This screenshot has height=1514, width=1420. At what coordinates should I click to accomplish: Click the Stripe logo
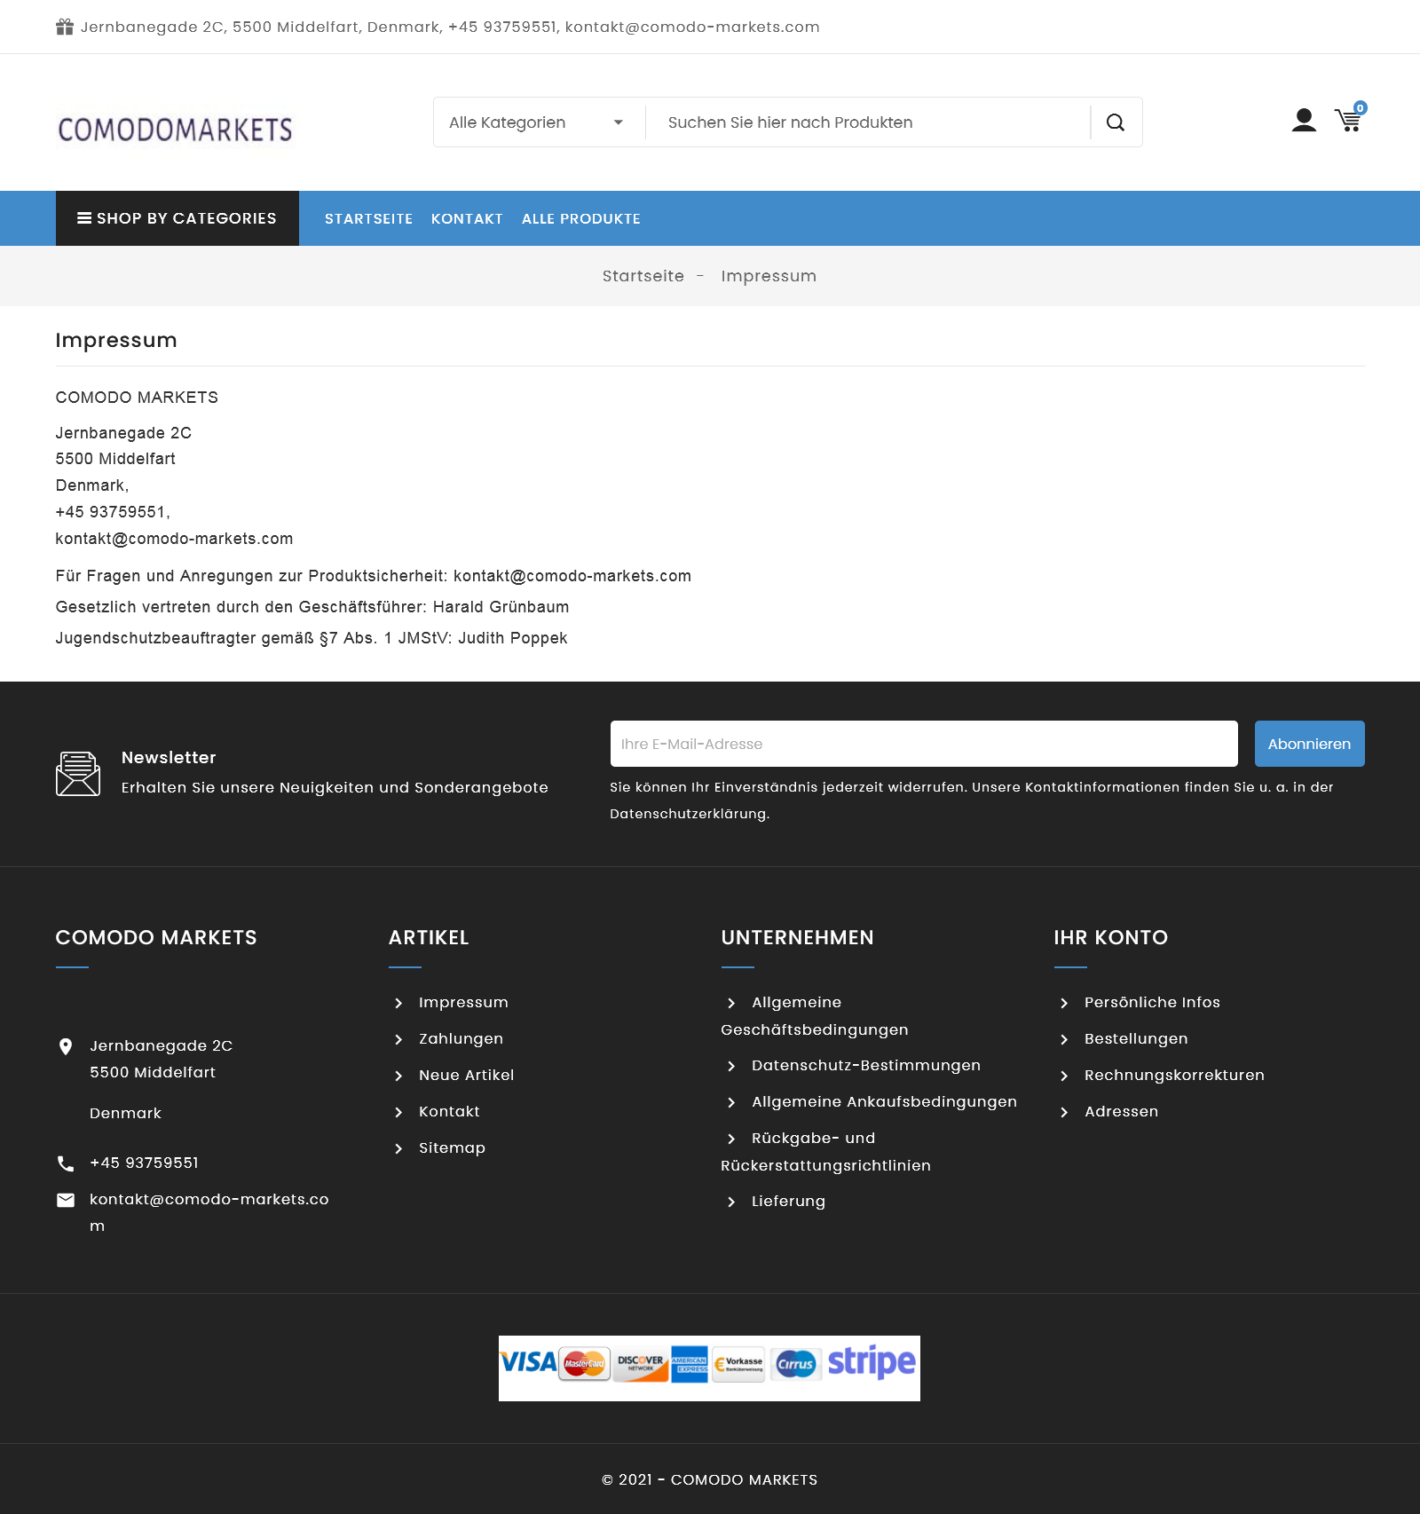[872, 1361]
